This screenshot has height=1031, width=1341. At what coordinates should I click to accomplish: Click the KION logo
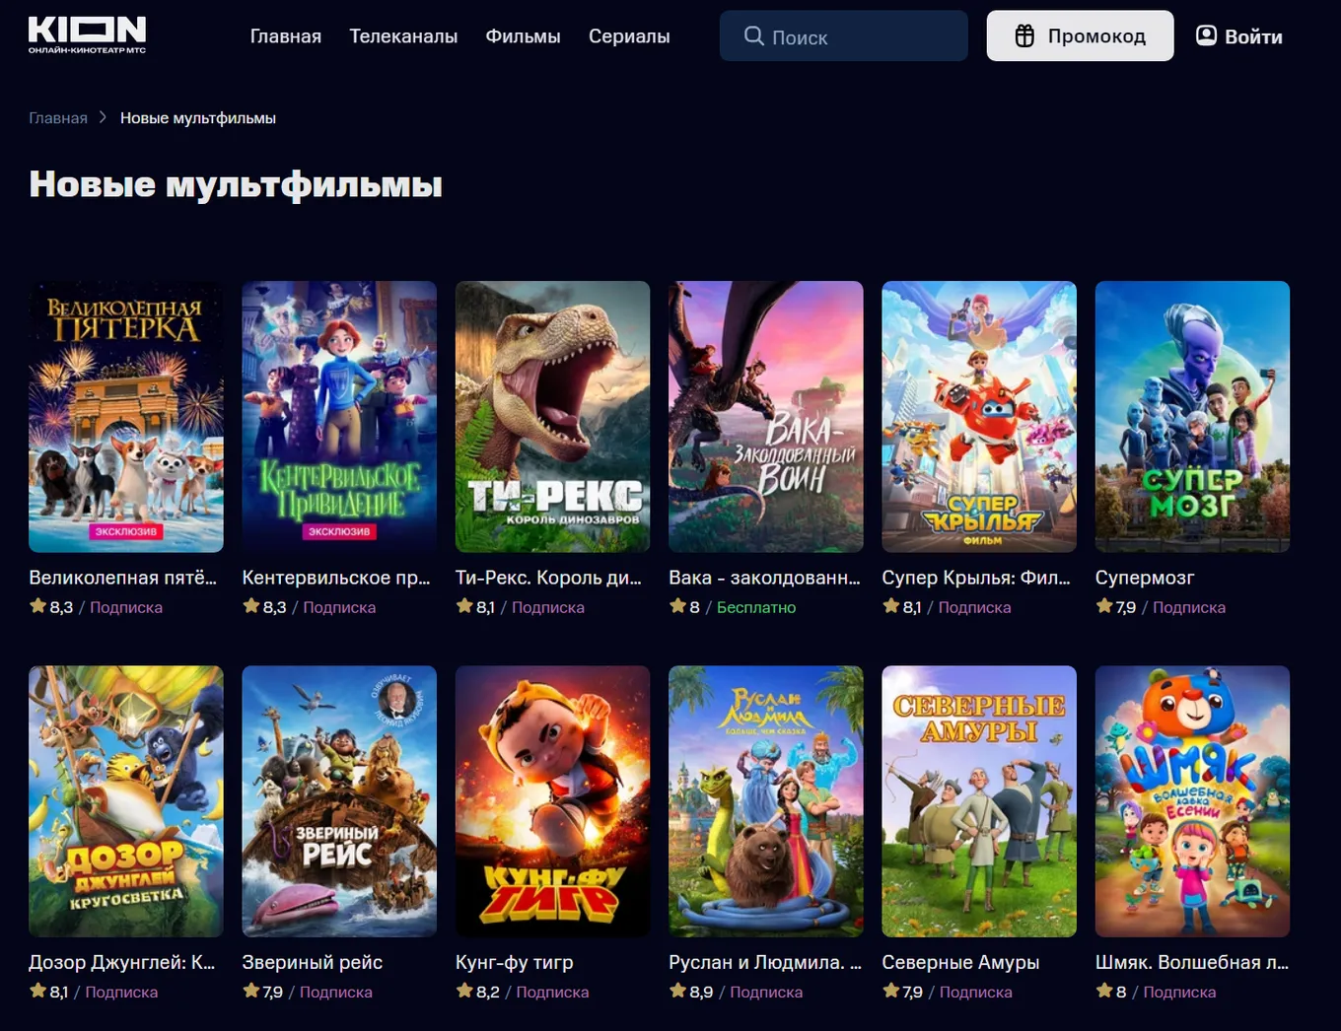pyautogui.click(x=87, y=34)
